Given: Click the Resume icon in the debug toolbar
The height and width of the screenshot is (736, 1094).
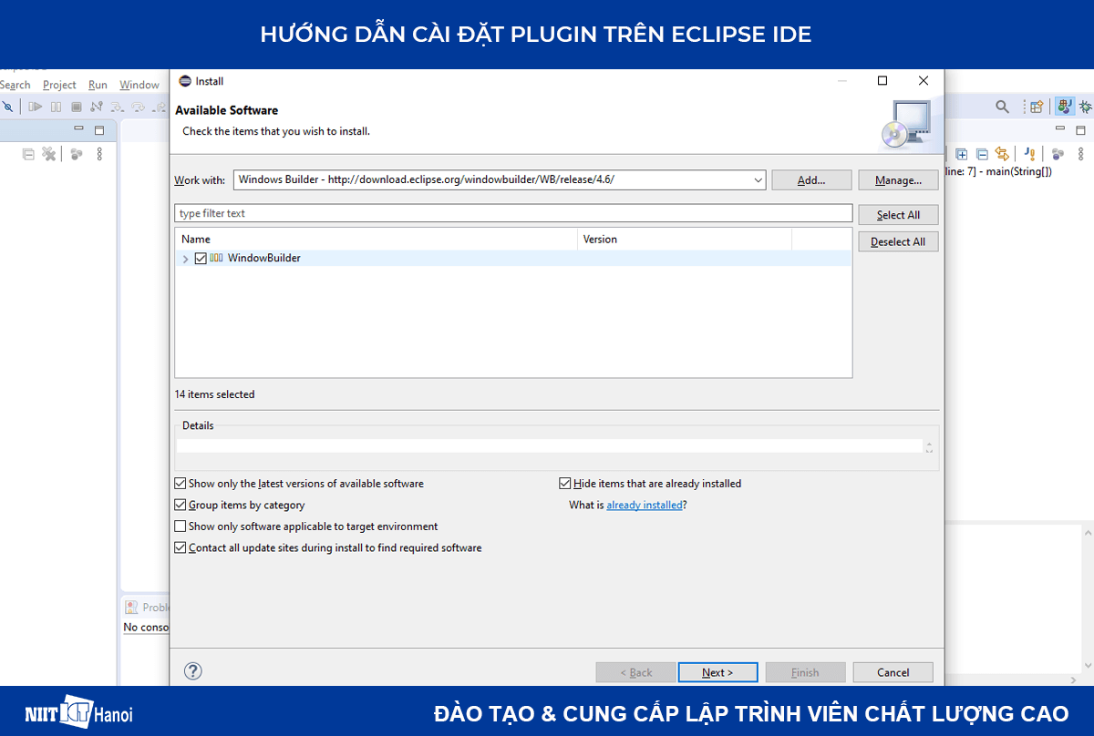Looking at the screenshot, I should click(35, 107).
